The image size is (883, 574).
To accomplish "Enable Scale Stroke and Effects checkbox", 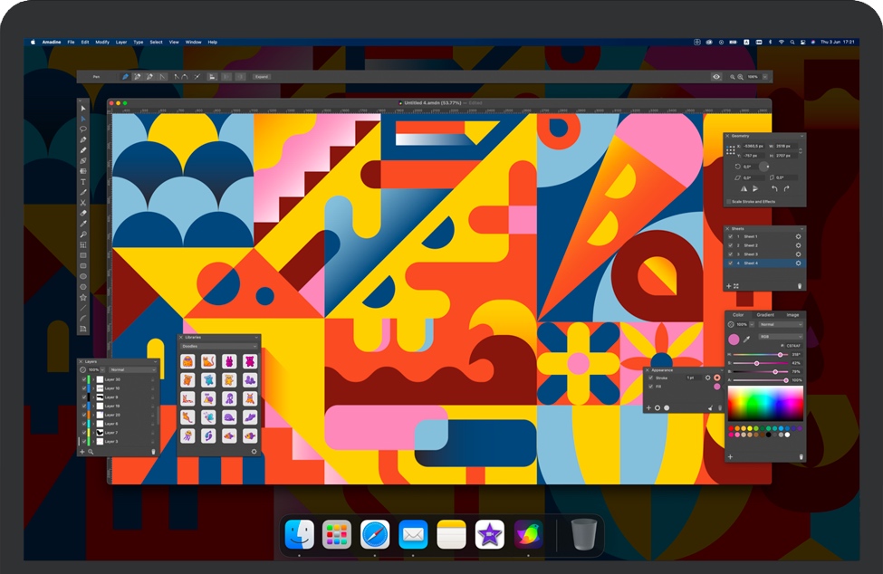I will pyautogui.click(x=729, y=201).
